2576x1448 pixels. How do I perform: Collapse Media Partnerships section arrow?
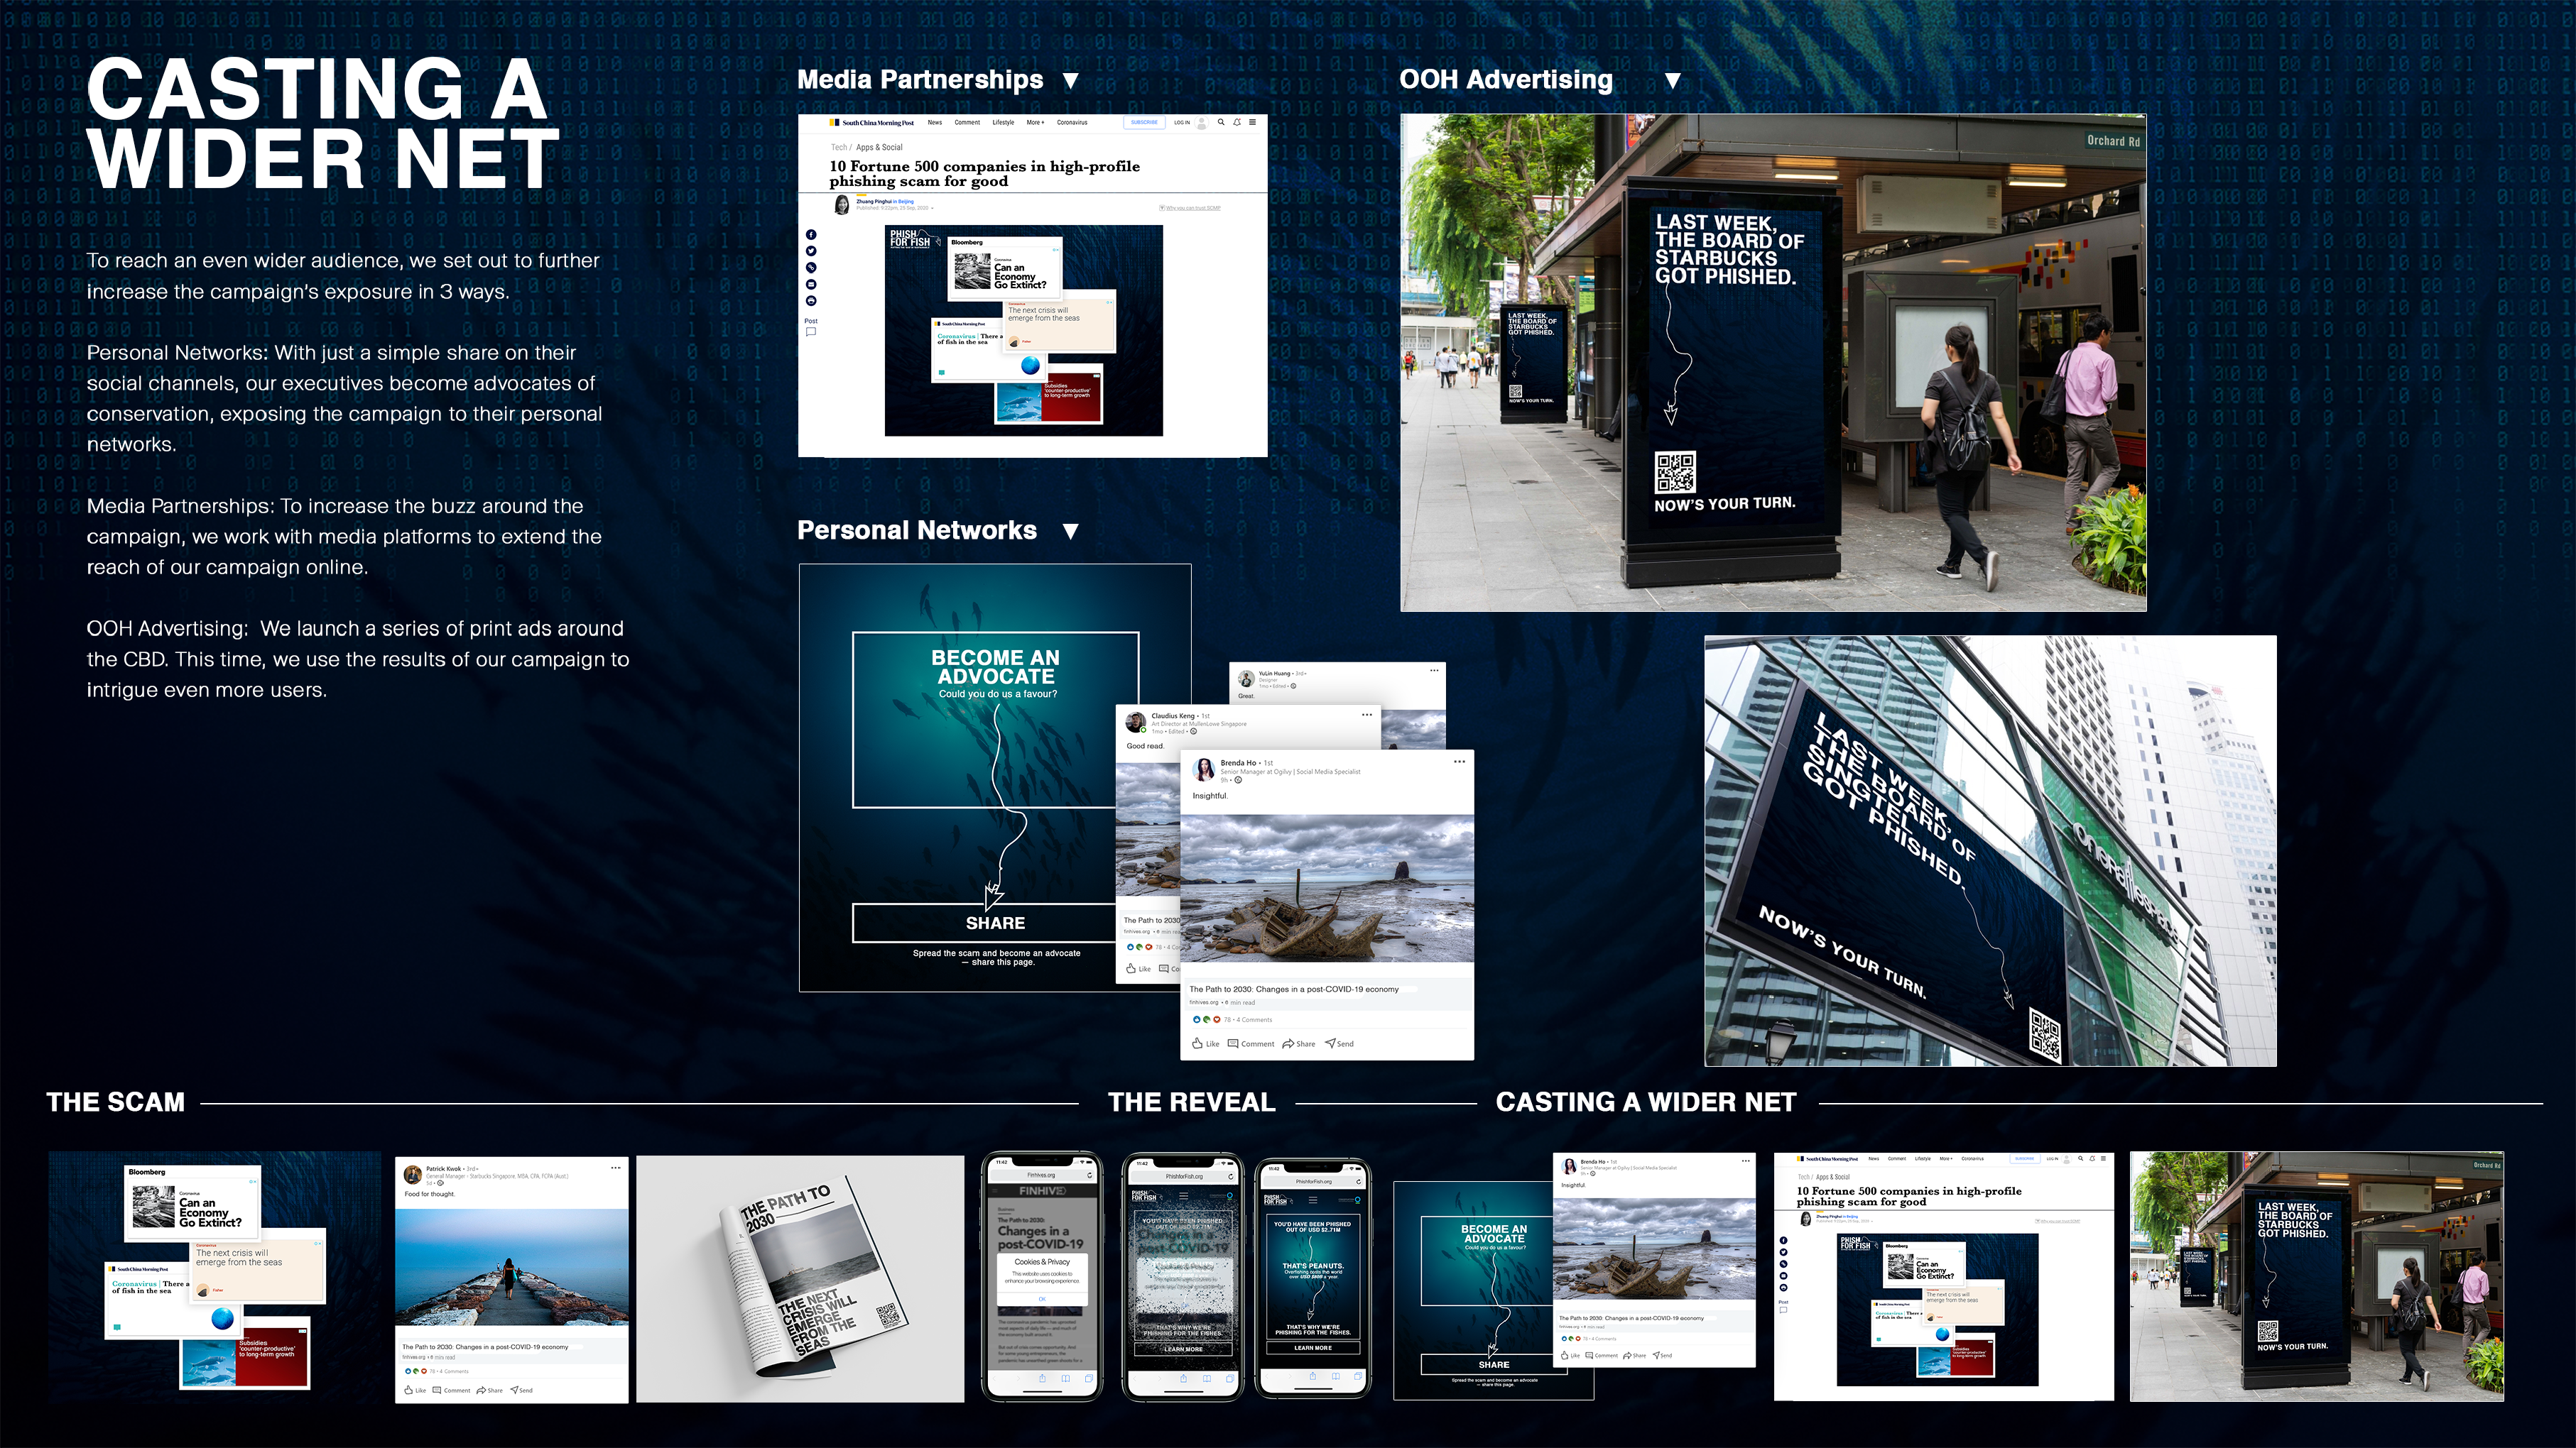[x=1071, y=81]
